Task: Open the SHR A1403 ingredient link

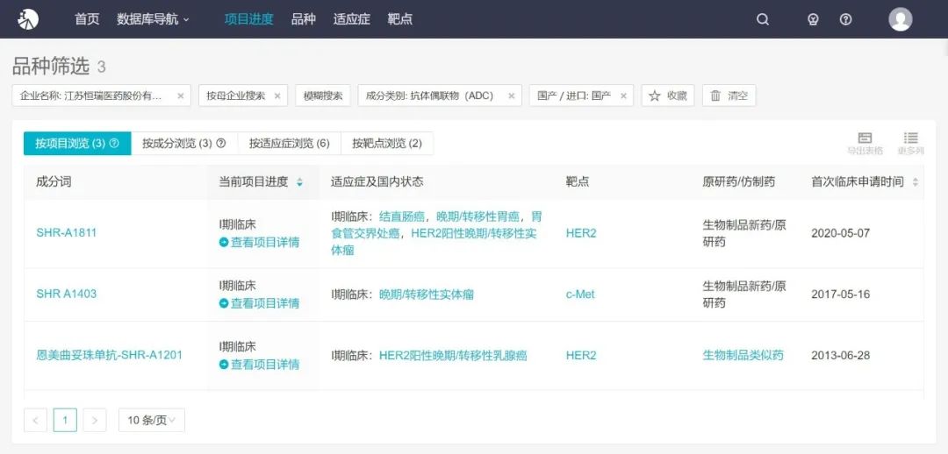Action: [67, 294]
